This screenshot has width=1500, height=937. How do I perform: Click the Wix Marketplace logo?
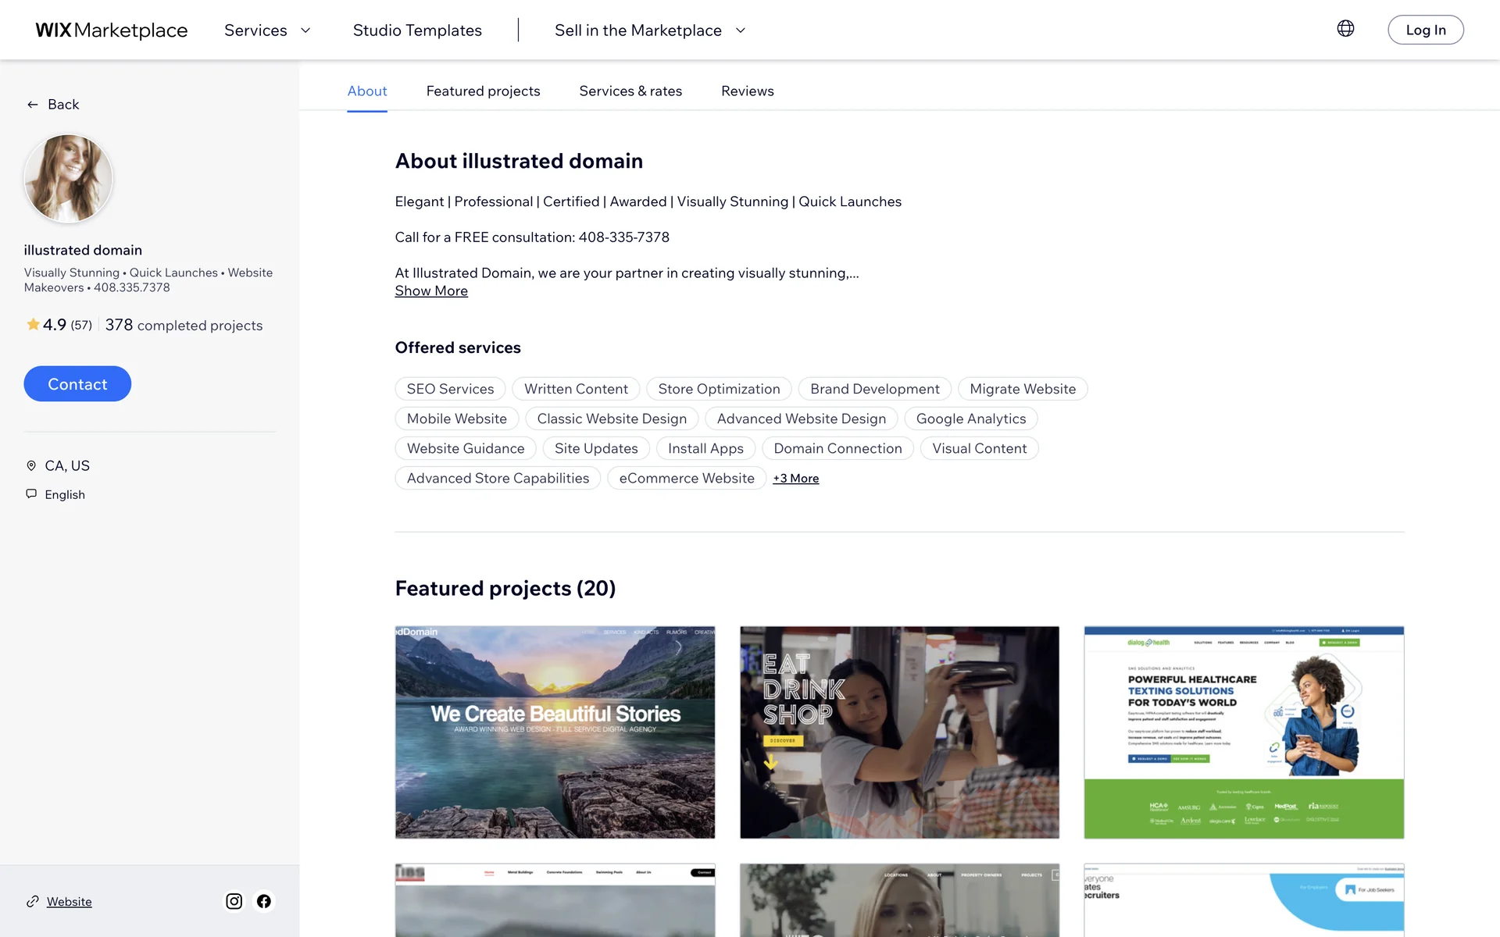pos(112,30)
